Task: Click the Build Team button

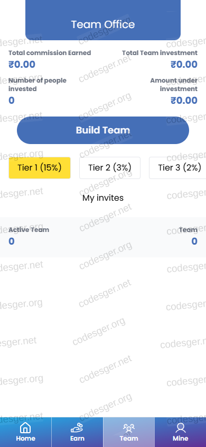Action: pyautogui.click(x=103, y=130)
